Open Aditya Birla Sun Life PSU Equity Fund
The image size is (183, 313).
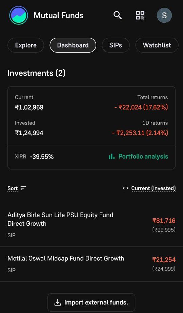91,225
